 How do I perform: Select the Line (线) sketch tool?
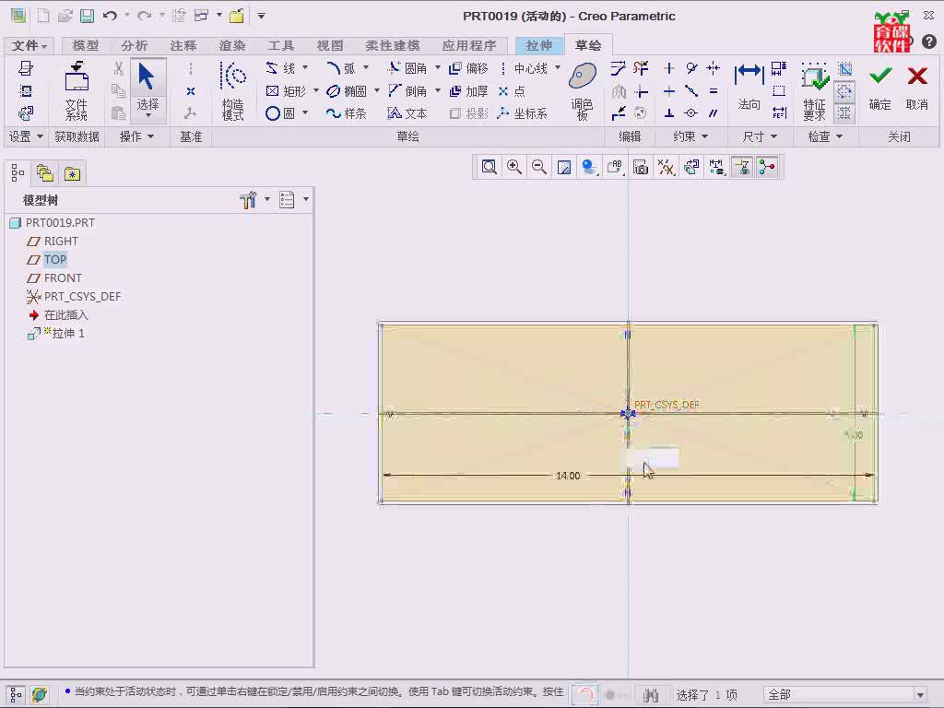tap(280, 68)
